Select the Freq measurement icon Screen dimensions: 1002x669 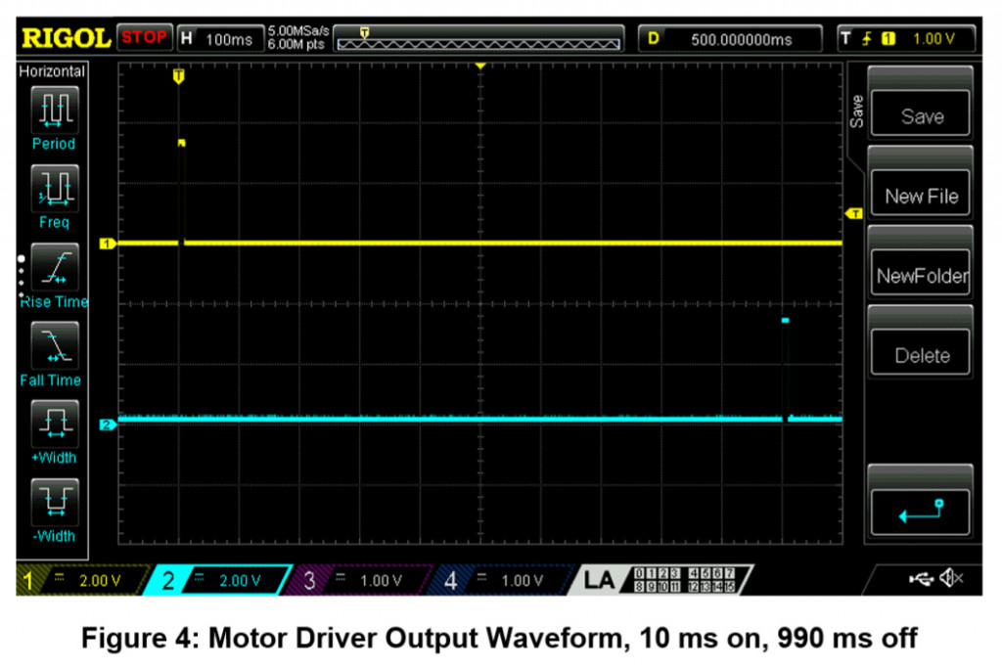[54, 186]
